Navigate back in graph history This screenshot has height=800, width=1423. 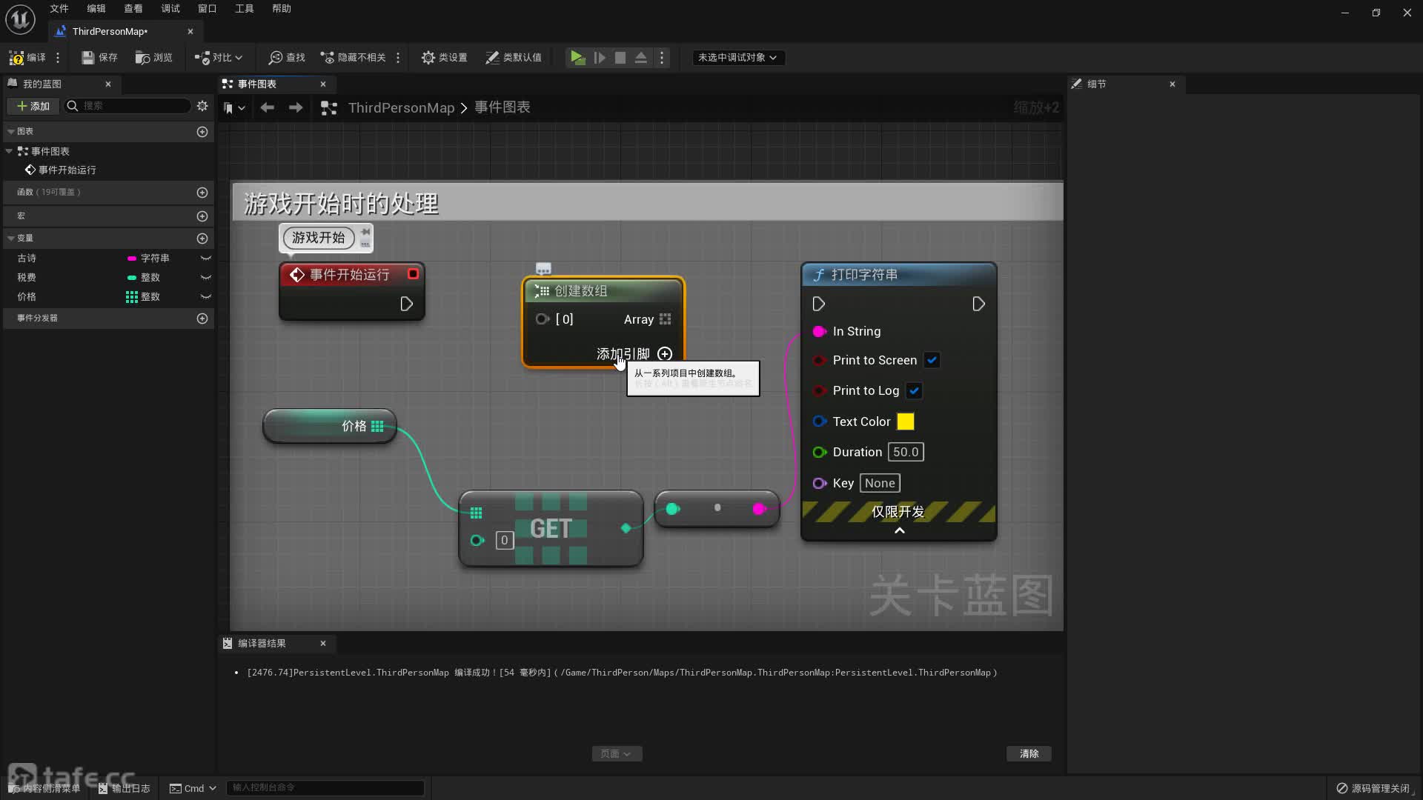[267, 108]
